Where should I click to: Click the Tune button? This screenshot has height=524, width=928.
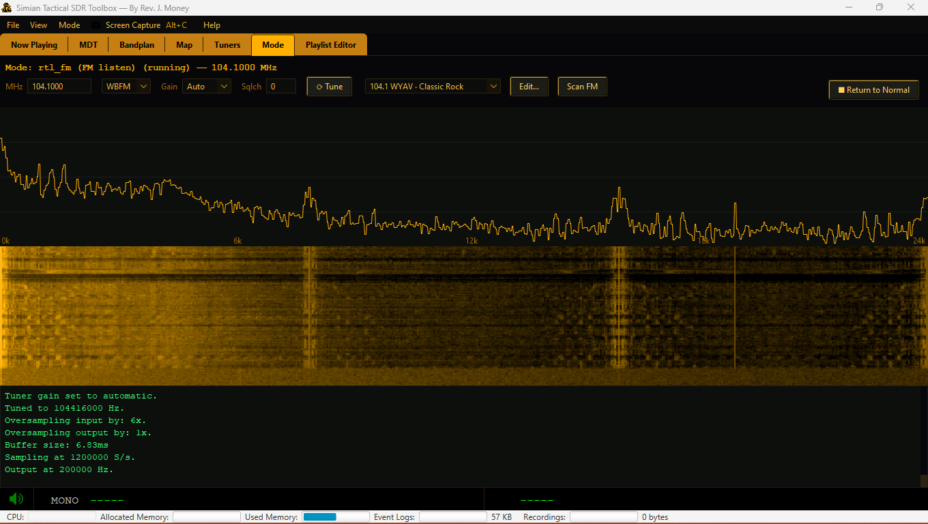point(330,87)
